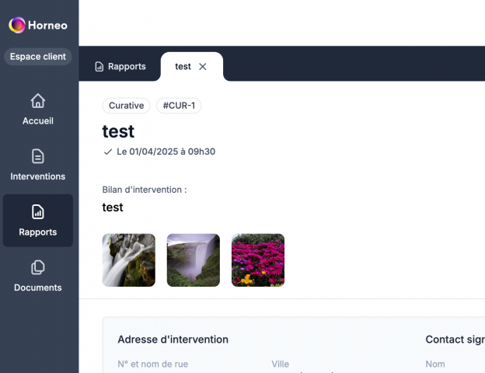Click the large test report title
Screen dimensions: 485x373
(x=118, y=131)
